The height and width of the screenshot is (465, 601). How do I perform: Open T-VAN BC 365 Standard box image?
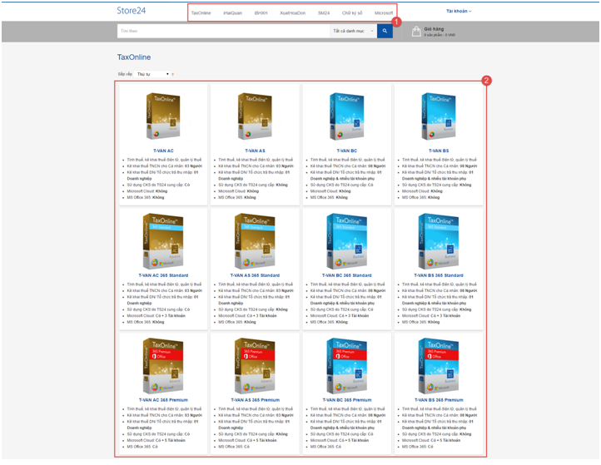(347, 241)
